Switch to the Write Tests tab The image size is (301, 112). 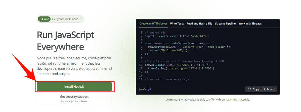(177, 24)
